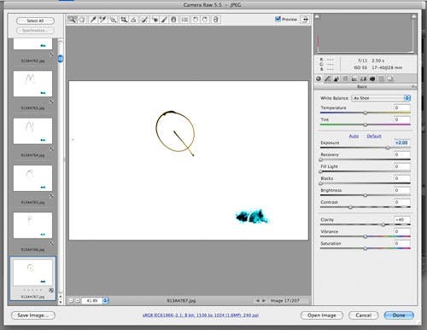The height and width of the screenshot is (330, 427).
Task: Select the 913A4763.jpg thumbnail
Action: (x=32, y=84)
